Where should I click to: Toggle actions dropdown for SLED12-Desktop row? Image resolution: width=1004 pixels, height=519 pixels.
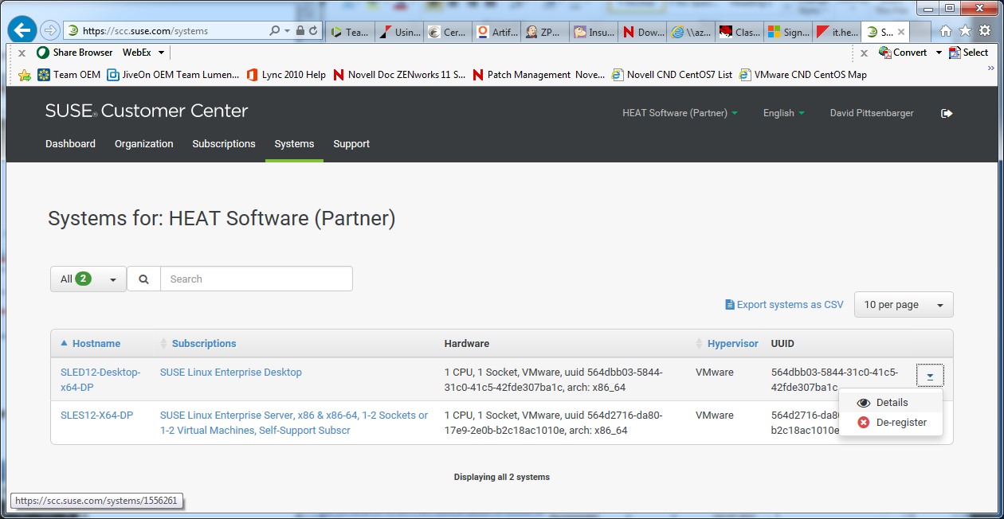coord(930,376)
